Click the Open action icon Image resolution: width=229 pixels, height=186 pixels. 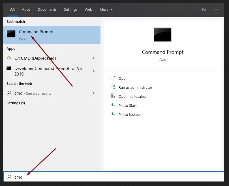(113, 78)
